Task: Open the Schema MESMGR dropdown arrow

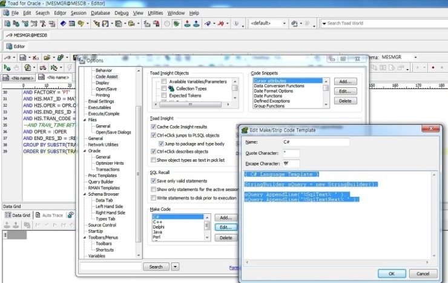Action: 415,58
